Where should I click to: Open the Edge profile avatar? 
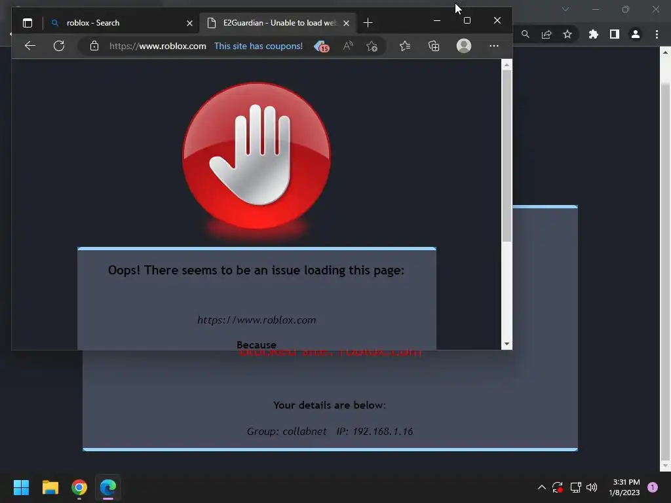(464, 46)
